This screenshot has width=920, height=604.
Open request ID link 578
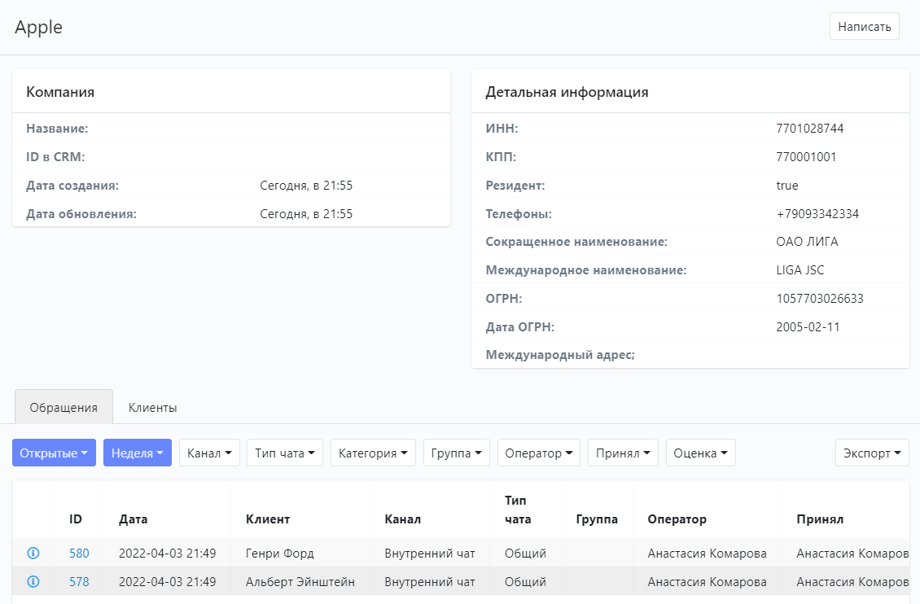(x=79, y=582)
